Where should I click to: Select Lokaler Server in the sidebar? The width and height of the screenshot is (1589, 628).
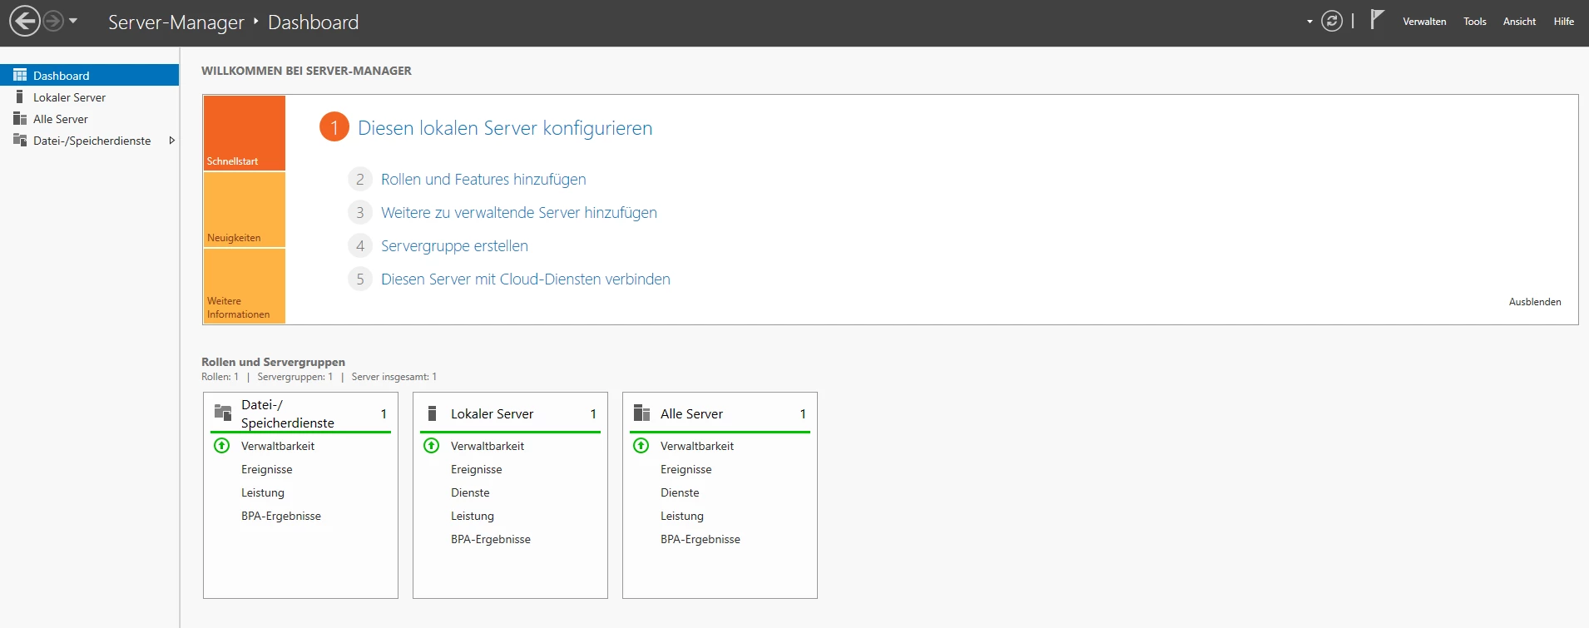click(69, 97)
